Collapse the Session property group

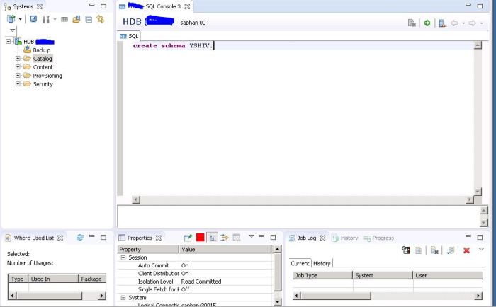[x=123, y=257]
